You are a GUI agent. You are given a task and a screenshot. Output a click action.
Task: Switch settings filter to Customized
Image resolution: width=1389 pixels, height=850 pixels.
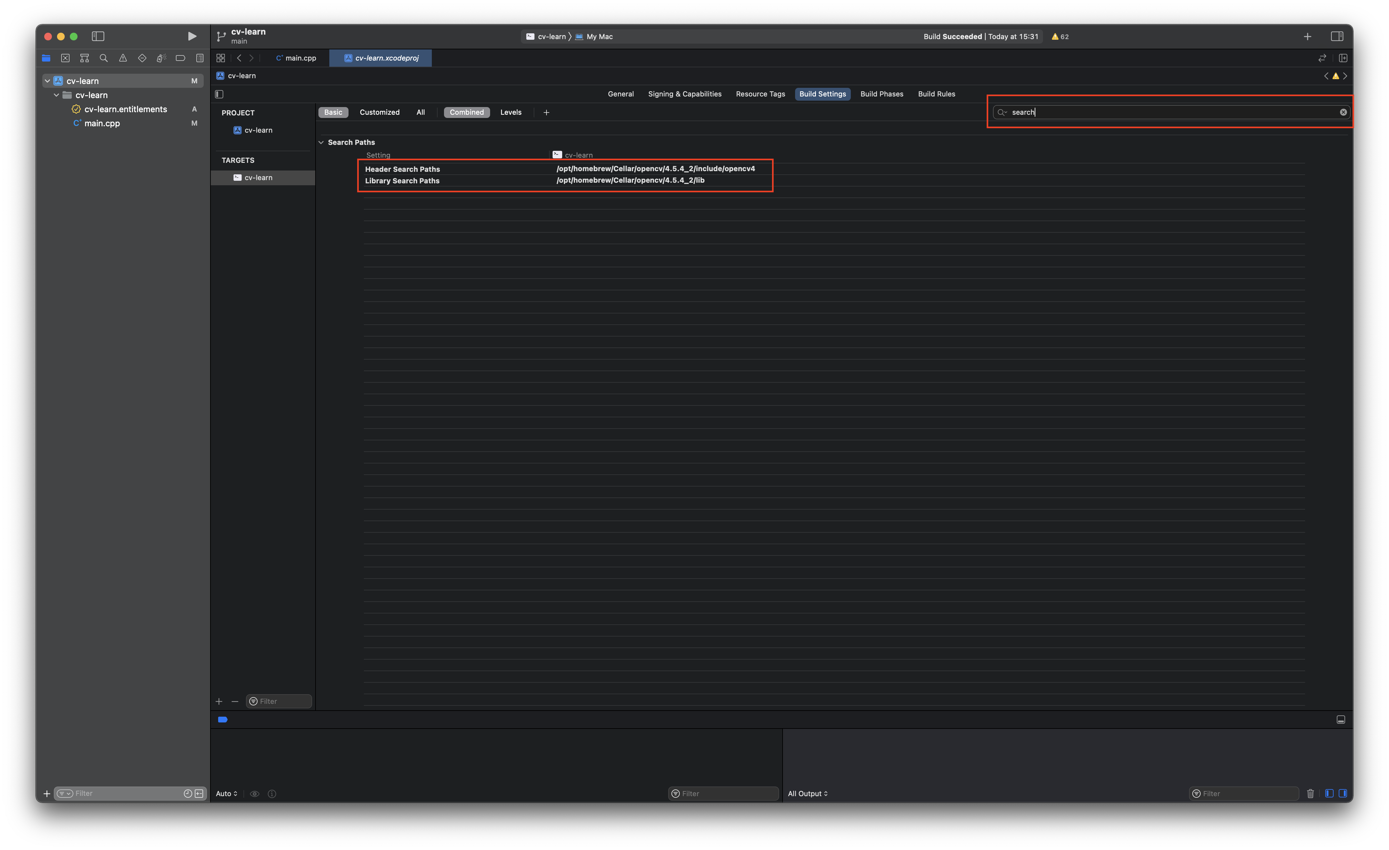click(379, 112)
